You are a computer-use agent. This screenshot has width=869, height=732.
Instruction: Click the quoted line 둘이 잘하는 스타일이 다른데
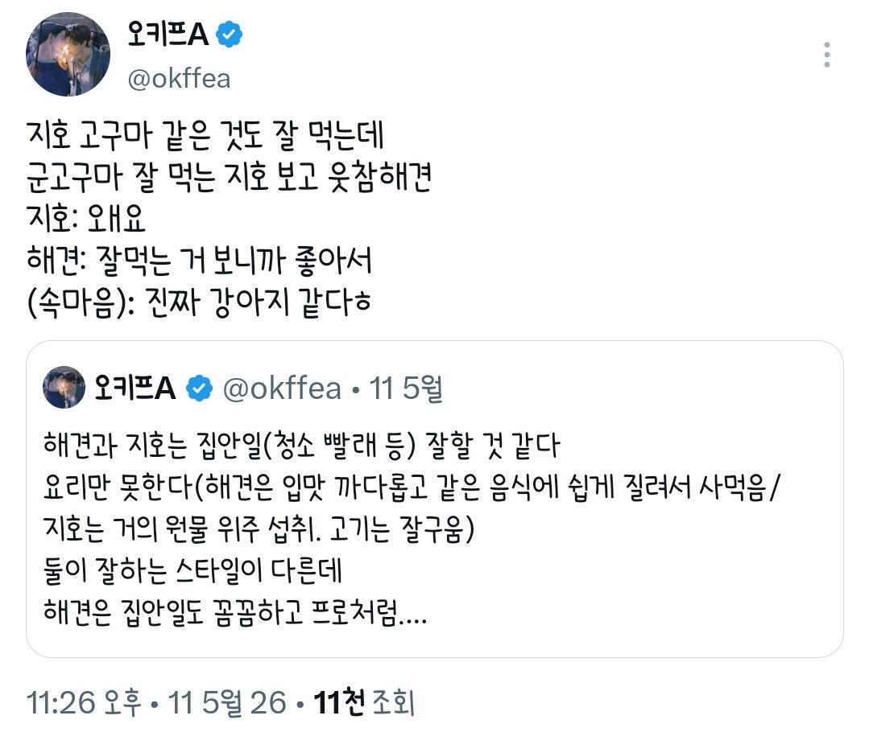pos(192,570)
